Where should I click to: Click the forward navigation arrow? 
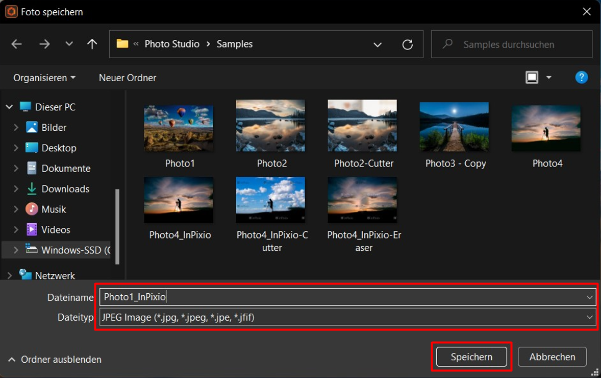pyautogui.click(x=44, y=44)
